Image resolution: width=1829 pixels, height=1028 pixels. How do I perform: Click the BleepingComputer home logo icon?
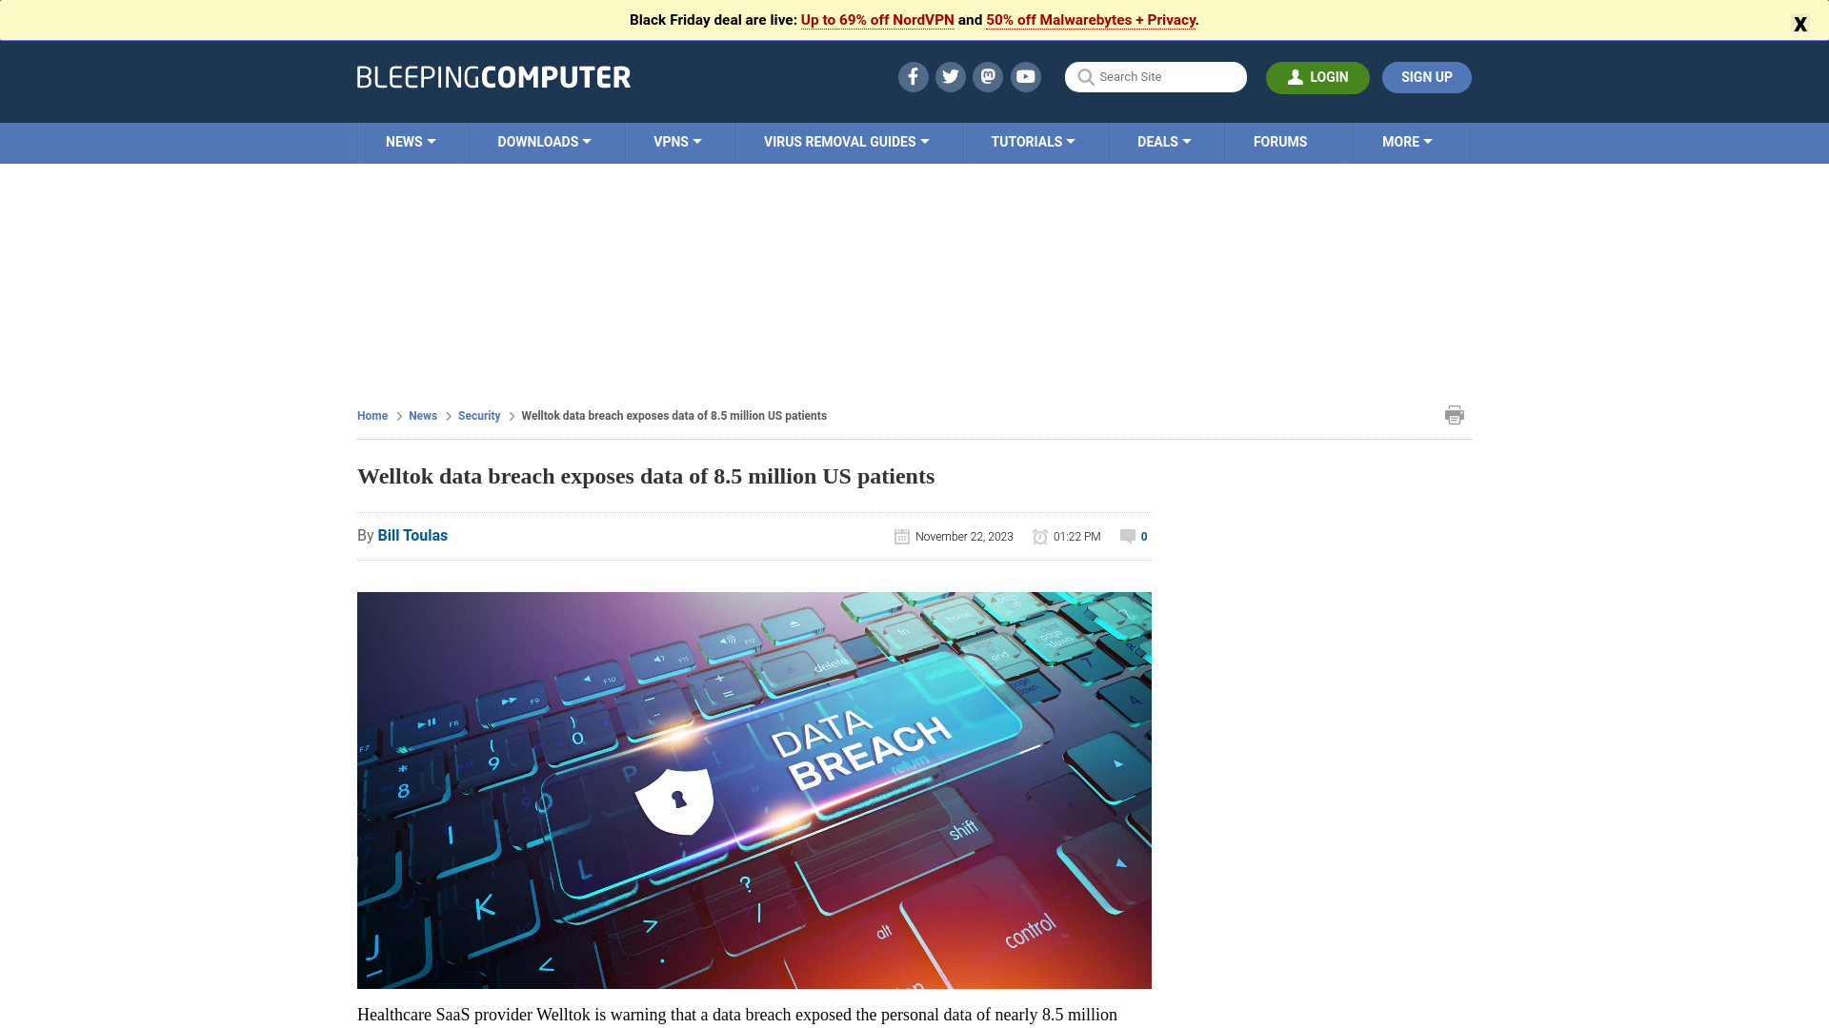pos(492,76)
